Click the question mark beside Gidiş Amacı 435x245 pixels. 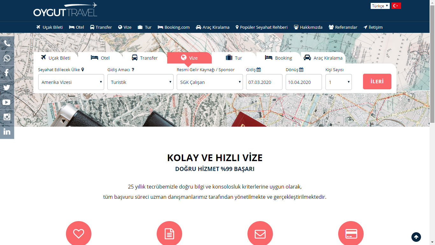coord(133,70)
